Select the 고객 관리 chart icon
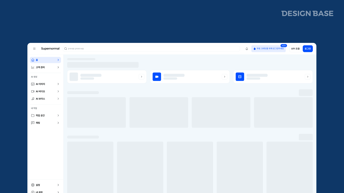This screenshot has width=344, height=193. point(33,67)
